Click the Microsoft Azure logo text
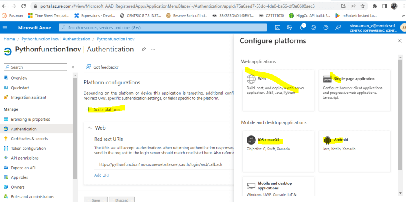Viewport: 406px width, 202px height. pos(35,28)
